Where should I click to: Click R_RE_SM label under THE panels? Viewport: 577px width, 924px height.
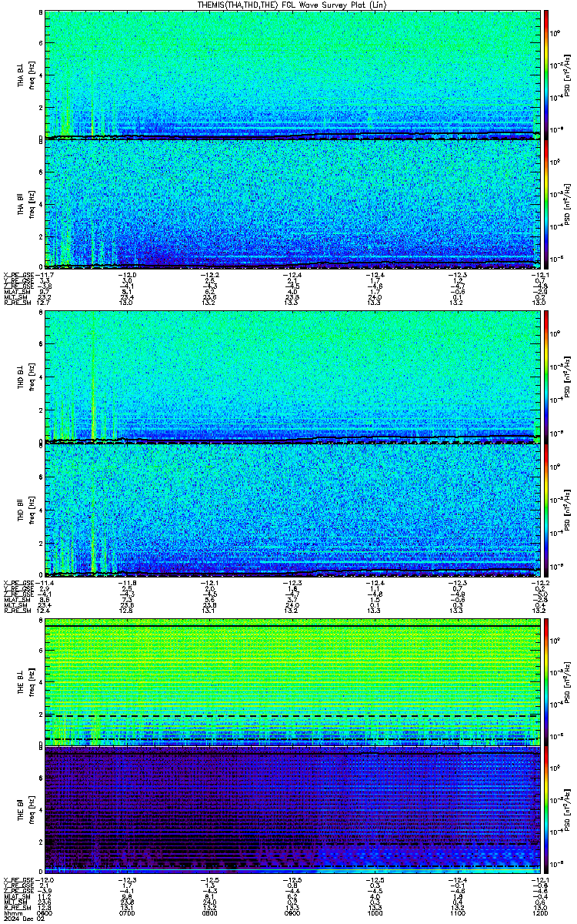(x=16, y=906)
